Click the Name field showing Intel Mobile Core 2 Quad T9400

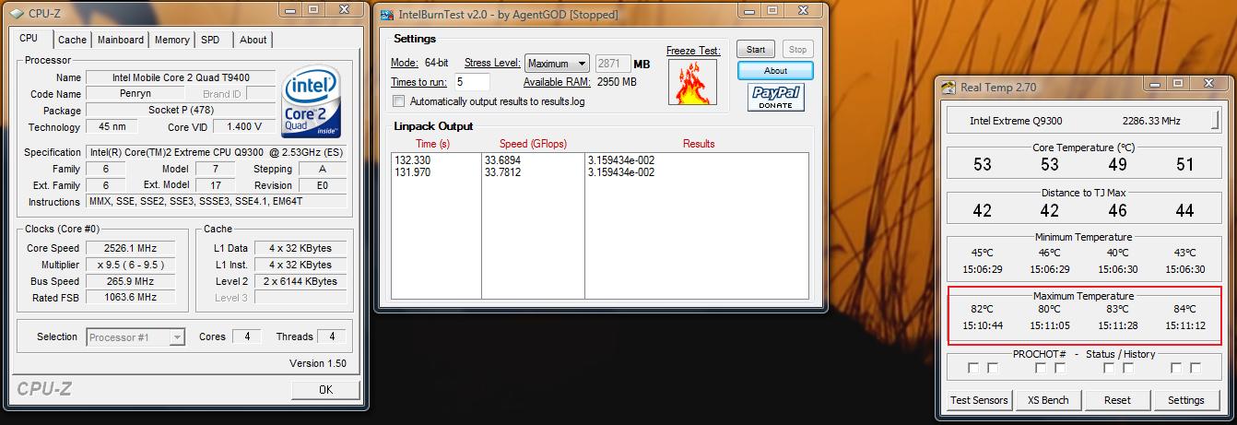[181, 77]
